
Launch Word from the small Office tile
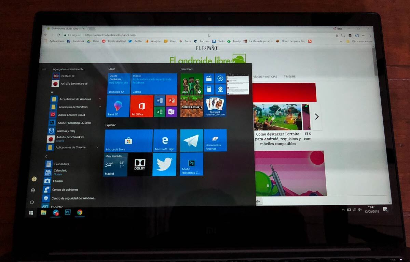tap(160, 101)
